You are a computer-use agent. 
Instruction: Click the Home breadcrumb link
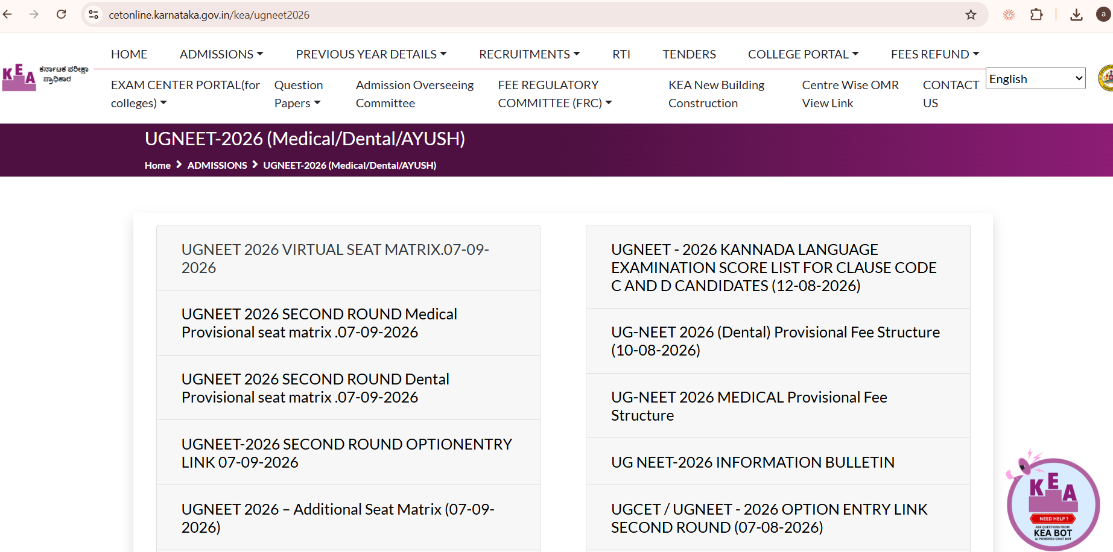(157, 165)
